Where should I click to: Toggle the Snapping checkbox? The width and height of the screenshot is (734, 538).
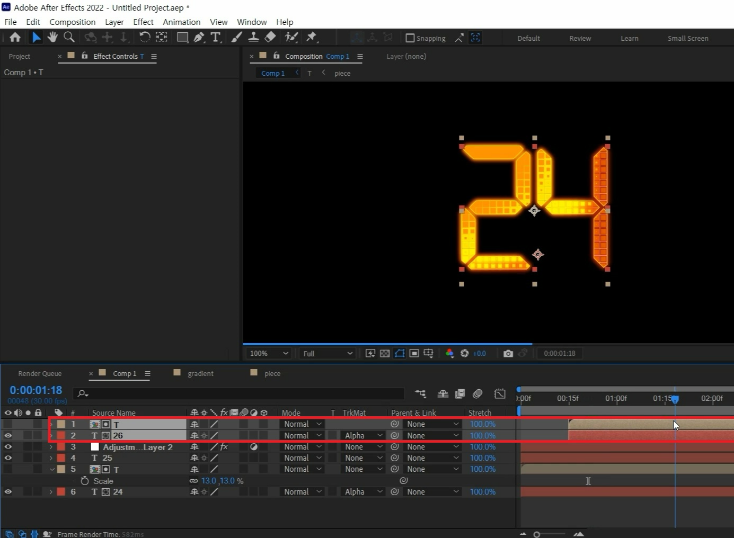click(x=410, y=38)
